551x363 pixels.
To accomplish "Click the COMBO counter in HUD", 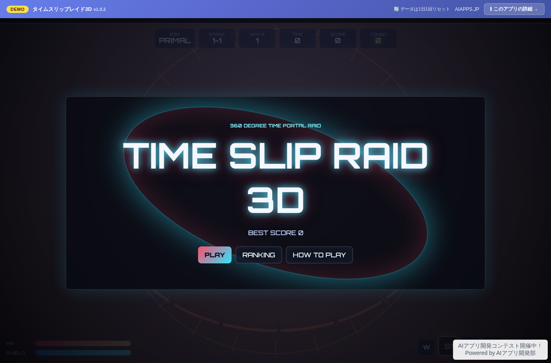I will pos(378,38).
